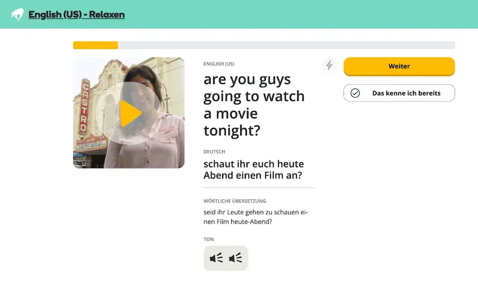Click the TON label

coord(209,239)
